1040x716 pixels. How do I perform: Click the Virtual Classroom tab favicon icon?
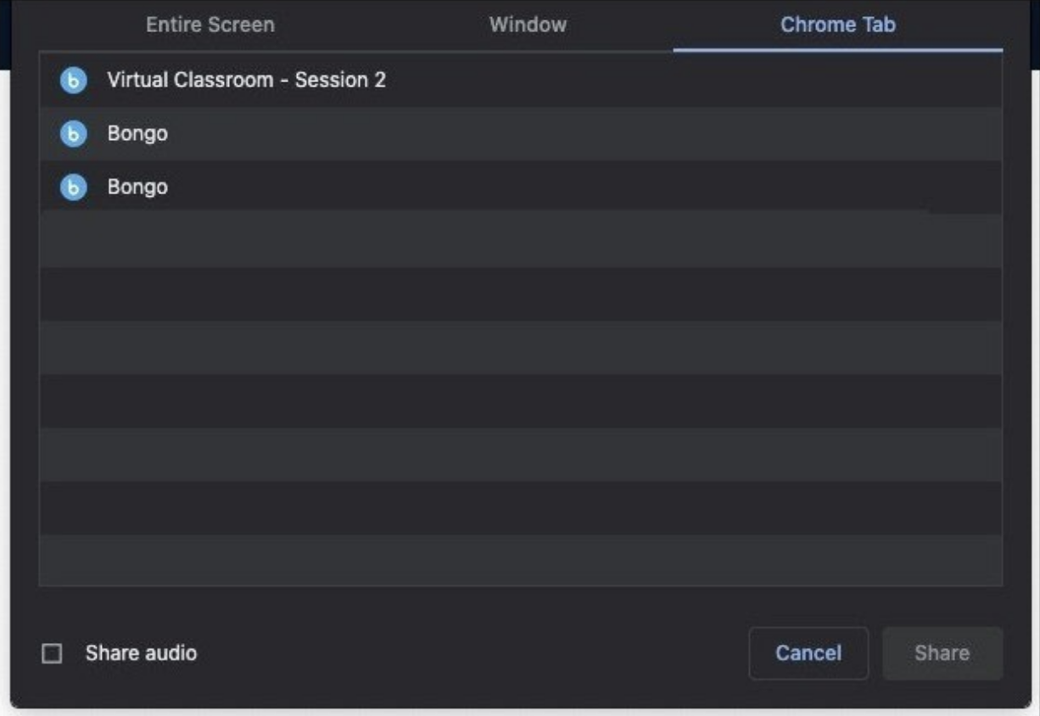[74, 81]
